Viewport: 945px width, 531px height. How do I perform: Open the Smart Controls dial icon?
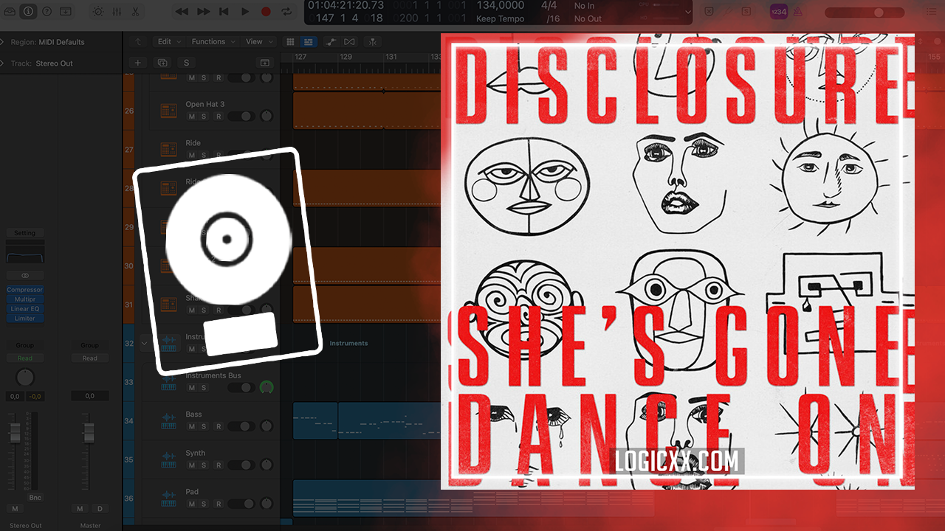point(97,12)
